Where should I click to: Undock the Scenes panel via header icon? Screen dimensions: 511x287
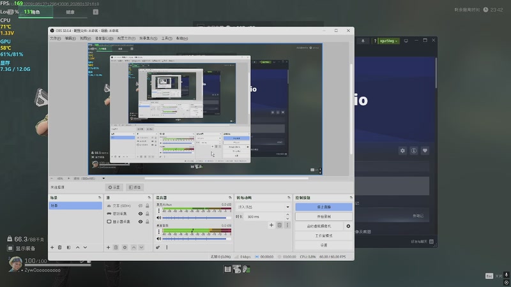100,198
